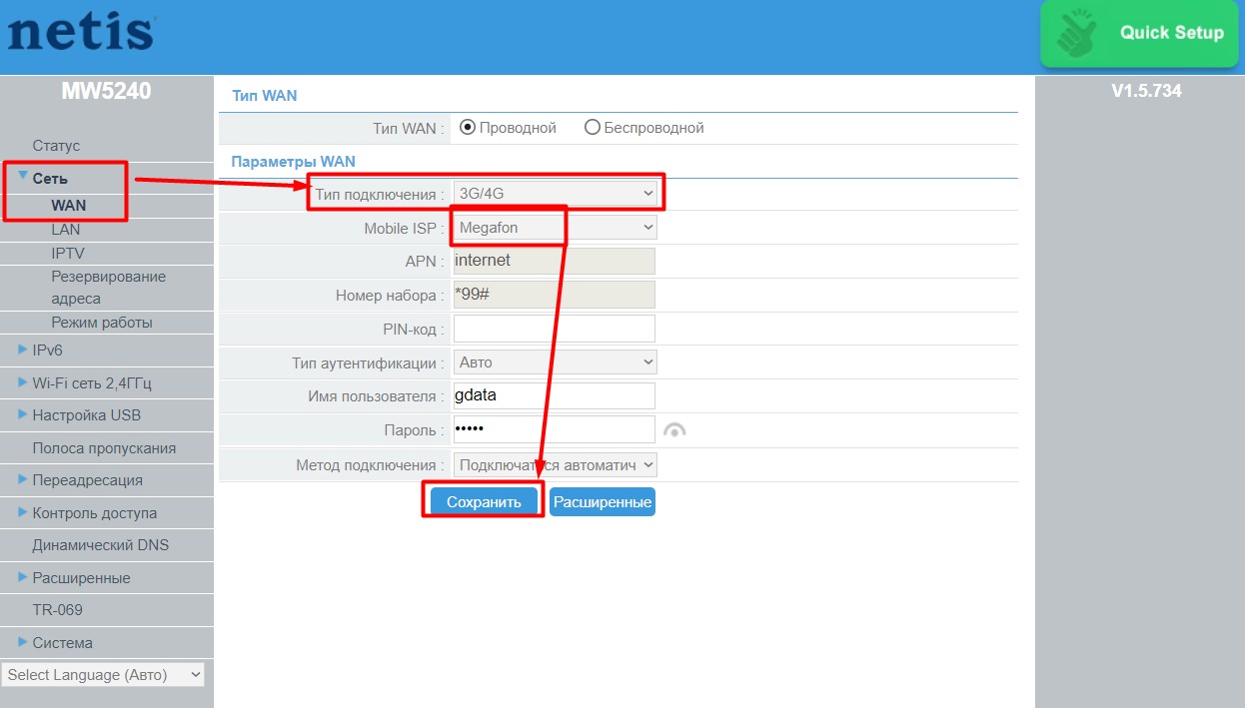Click Сохранить button
The width and height of the screenshot is (1245, 708).
(484, 502)
